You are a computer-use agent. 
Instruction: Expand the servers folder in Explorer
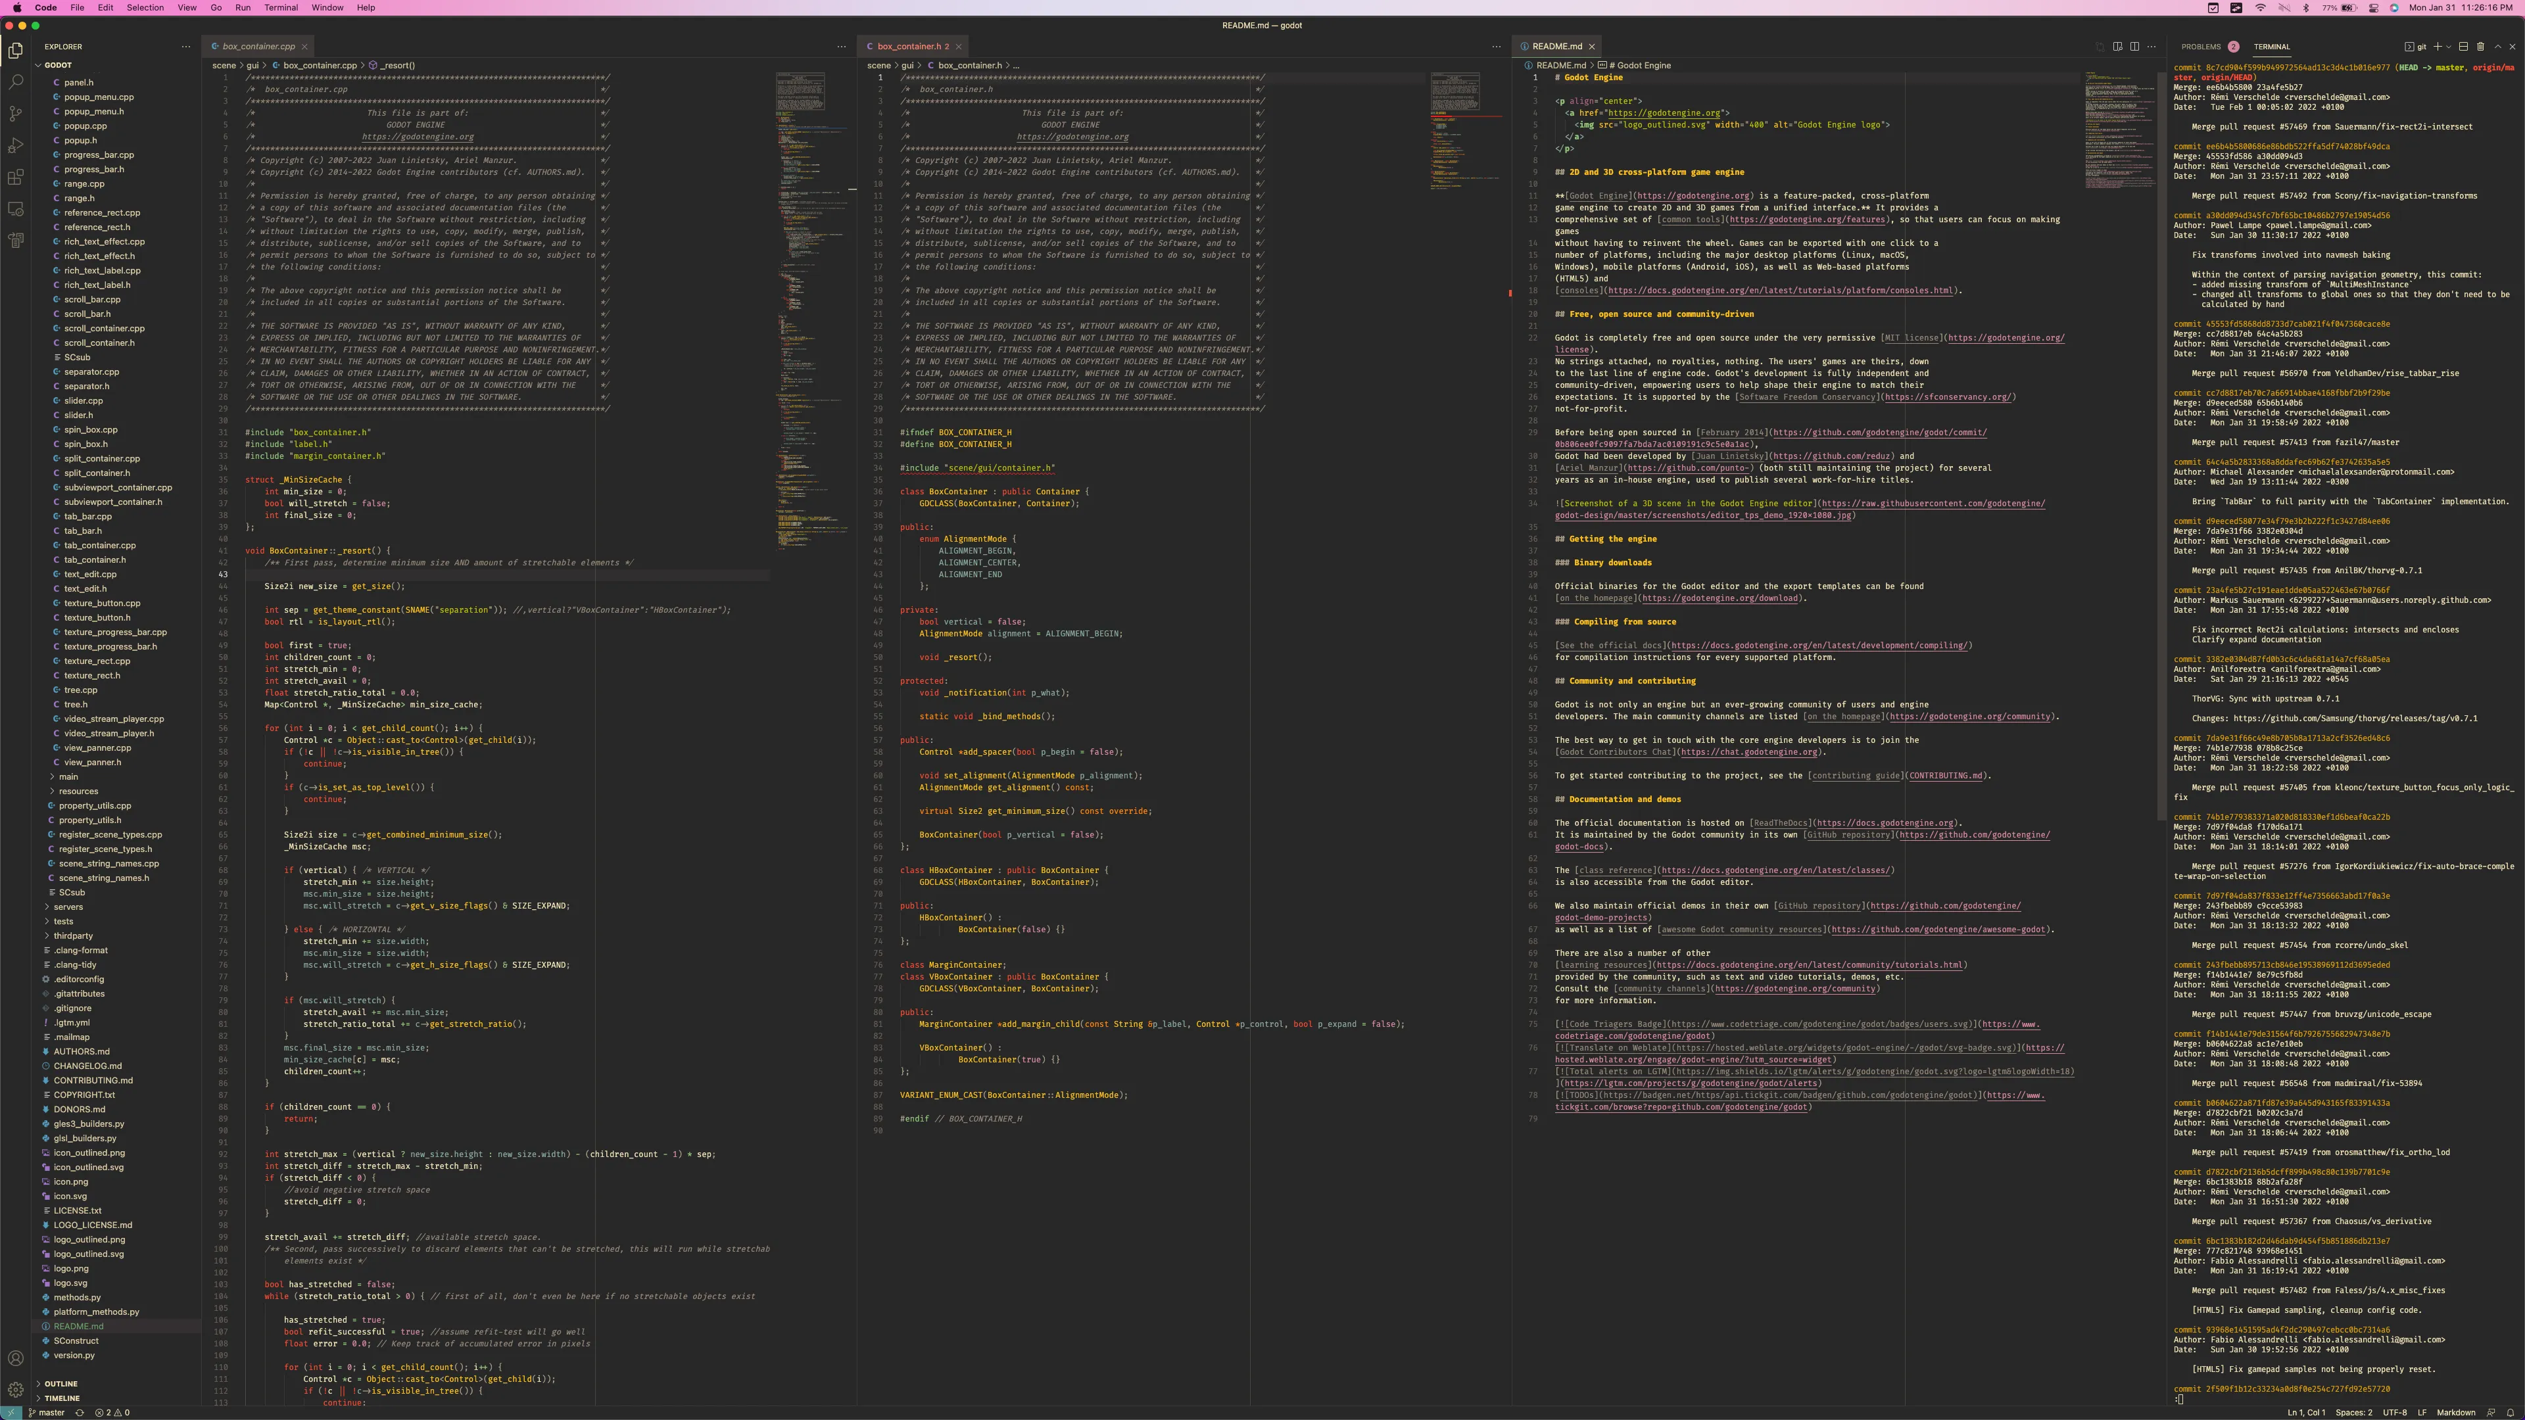click(x=68, y=907)
